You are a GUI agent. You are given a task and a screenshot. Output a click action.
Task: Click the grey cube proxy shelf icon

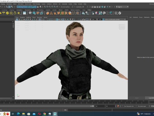30,13
